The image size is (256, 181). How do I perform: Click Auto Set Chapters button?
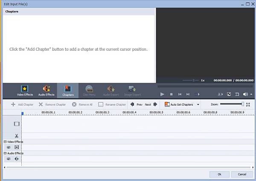[x=179, y=104]
